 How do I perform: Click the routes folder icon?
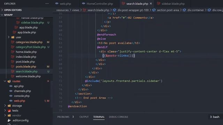click(x=9, y=81)
